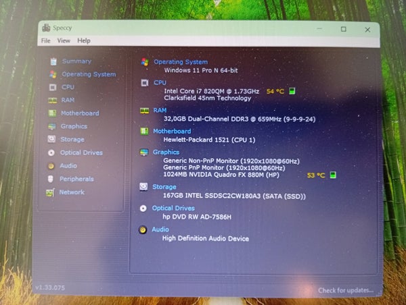Open the Help menu
The width and height of the screenshot is (406, 305).
tap(84, 40)
